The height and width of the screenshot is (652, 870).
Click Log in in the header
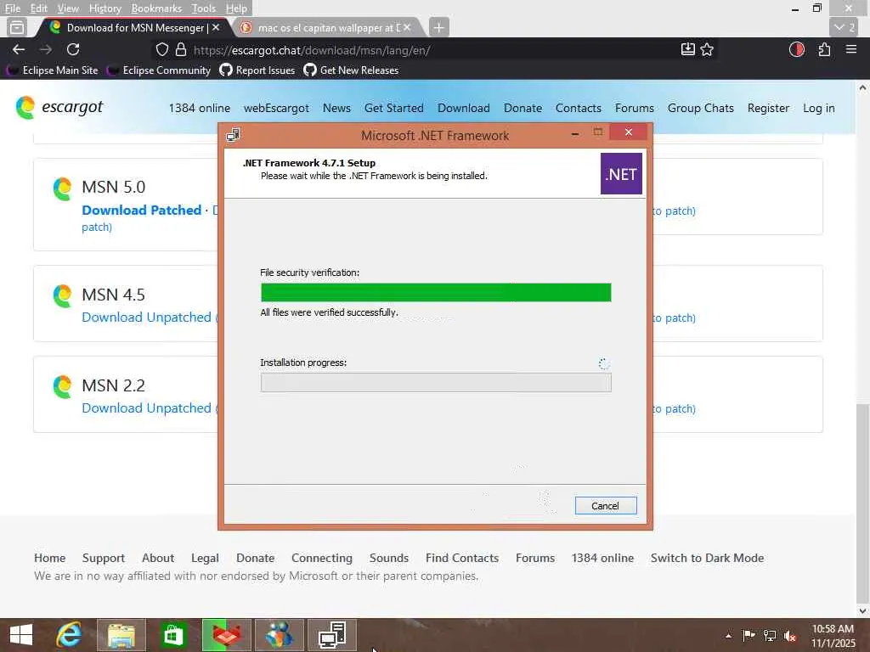coord(819,108)
